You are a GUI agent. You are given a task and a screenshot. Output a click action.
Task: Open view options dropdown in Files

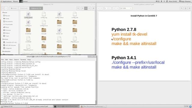click(89, 8)
